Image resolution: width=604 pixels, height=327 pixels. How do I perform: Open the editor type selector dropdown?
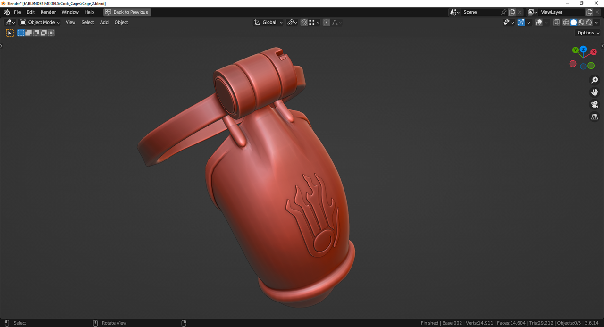pos(10,22)
